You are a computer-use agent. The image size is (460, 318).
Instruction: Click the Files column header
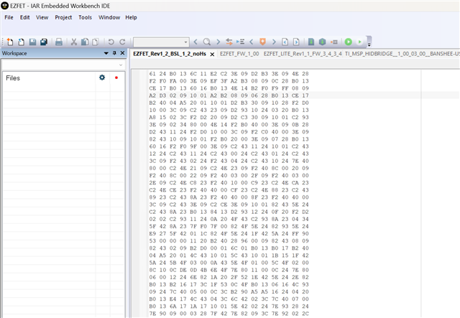(x=13, y=78)
